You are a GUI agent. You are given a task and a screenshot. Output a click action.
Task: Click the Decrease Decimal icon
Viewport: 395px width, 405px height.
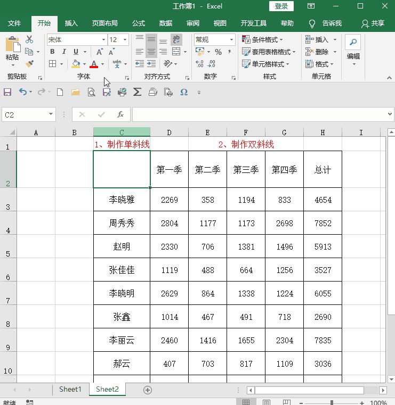[x=211, y=63]
